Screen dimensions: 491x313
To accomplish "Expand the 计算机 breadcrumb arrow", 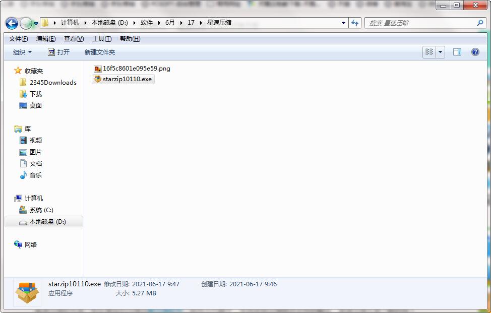I will pyautogui.click(x=85, y=23).
